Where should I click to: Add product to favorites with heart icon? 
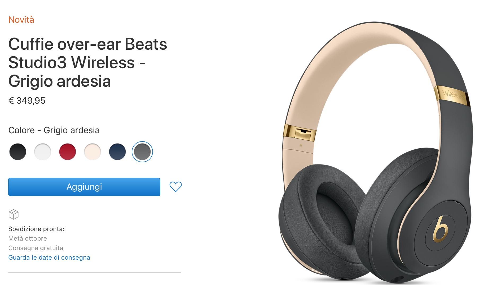click(175, 187)
